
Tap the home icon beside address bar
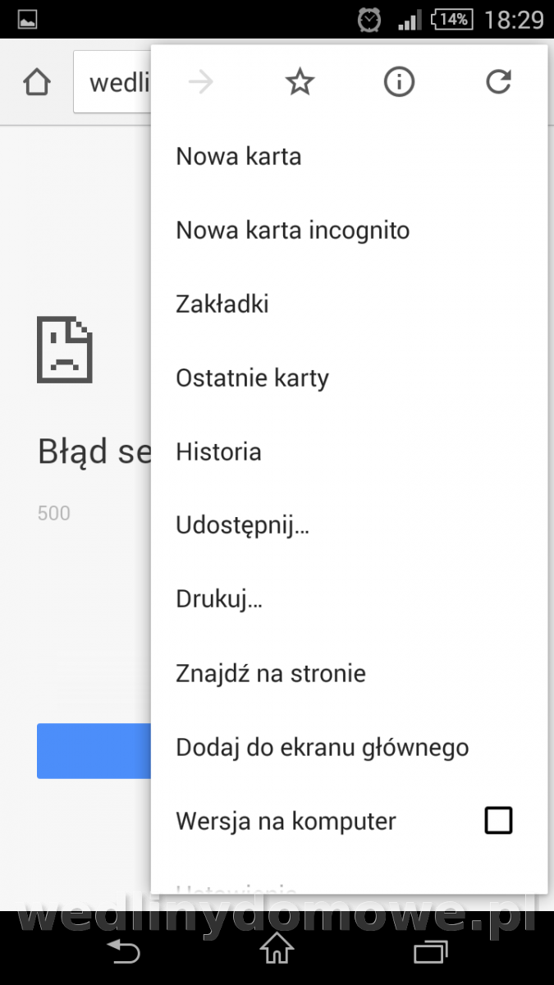click(x=37, y=82)
